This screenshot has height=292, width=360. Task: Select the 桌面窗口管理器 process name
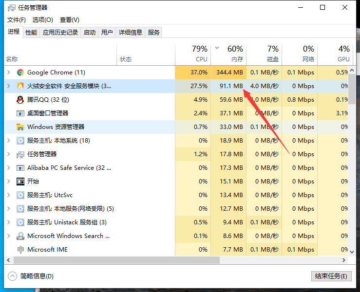48,113
